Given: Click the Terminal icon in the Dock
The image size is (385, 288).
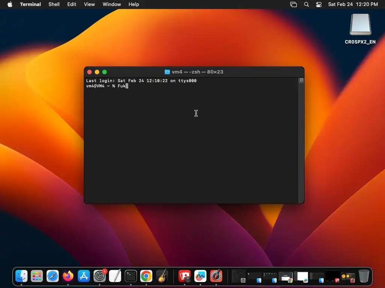Looking at the screenshot, I should coord(130,276).
